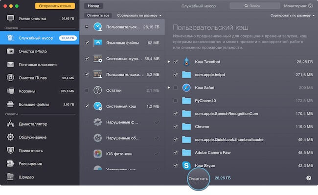The width and height of the screenshot is (318, 195).
Task: Click the Отменить все button
Action: (98, 15)
